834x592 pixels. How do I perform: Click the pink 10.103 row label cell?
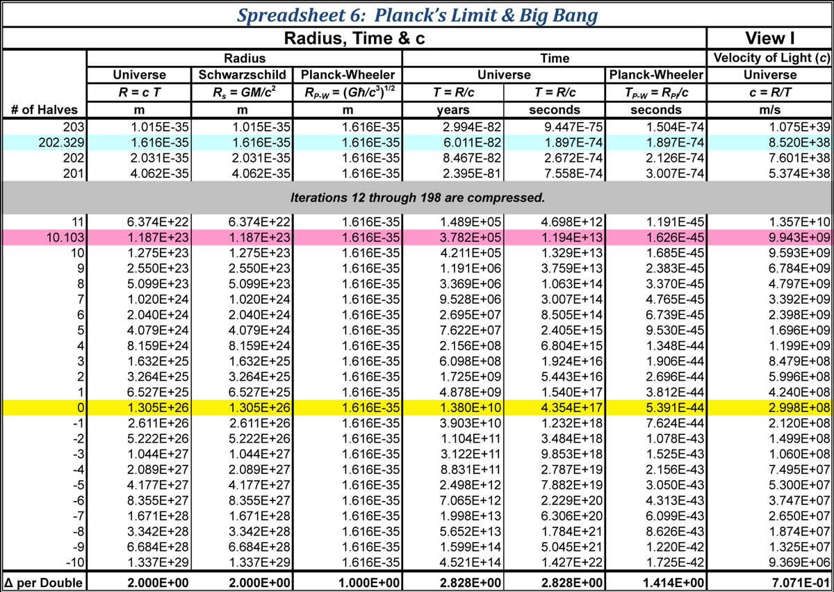pos(45,238)
